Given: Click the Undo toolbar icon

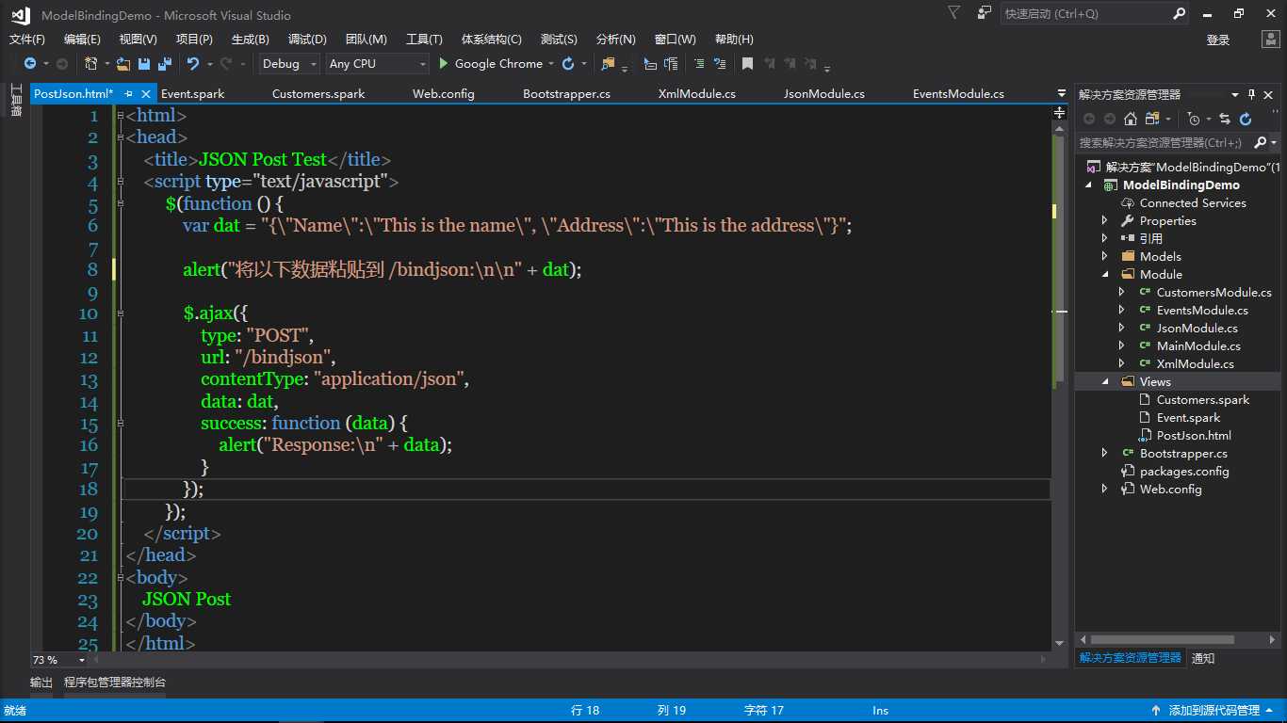Looking at the screenshot, I should pos(193,64).
